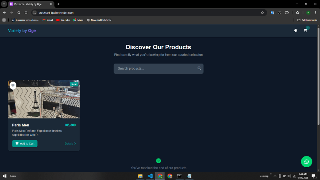
Task: Open the terminal taskbar icon
Action: 179,176
